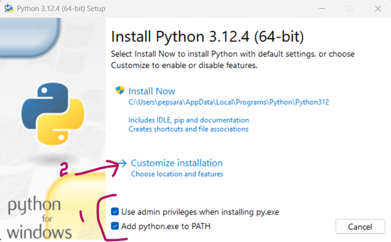Click the 'python for windows' branding logo

(x=40, y=218)
